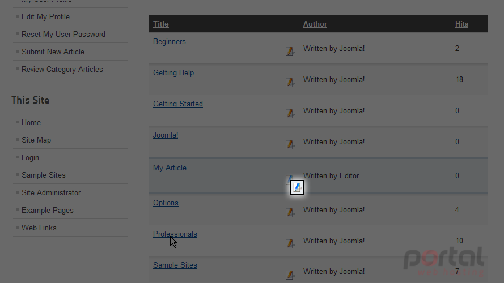Click the edit icon for Beginners article

[290, 52]
